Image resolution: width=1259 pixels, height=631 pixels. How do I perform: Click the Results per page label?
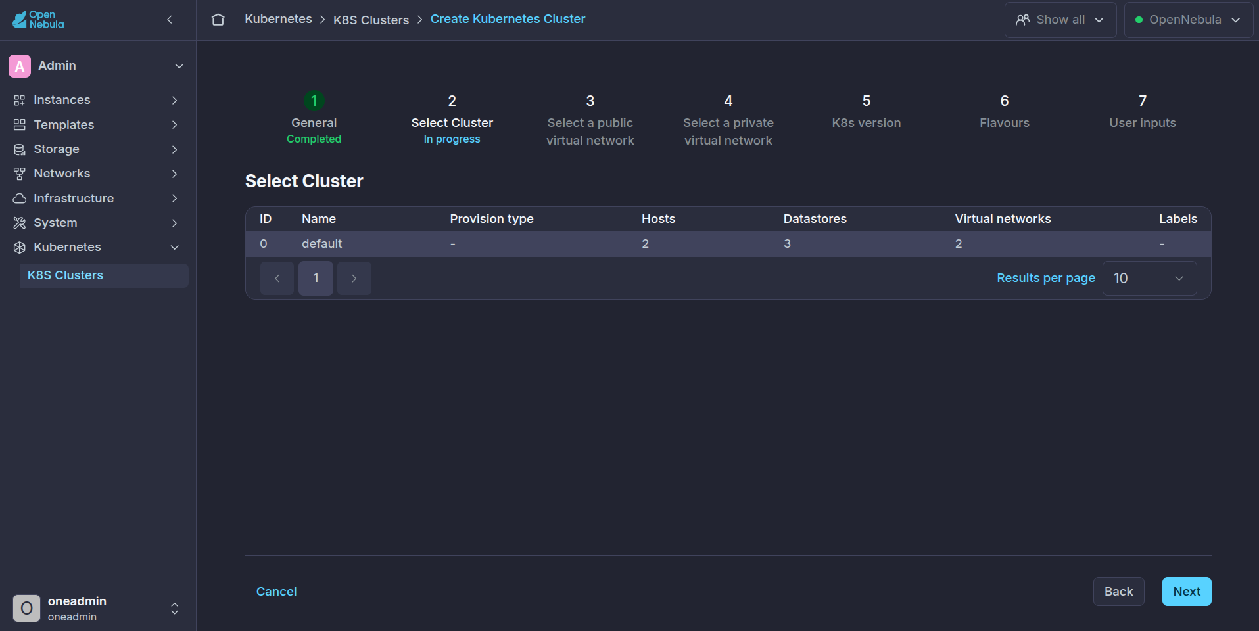(1045, 278)
